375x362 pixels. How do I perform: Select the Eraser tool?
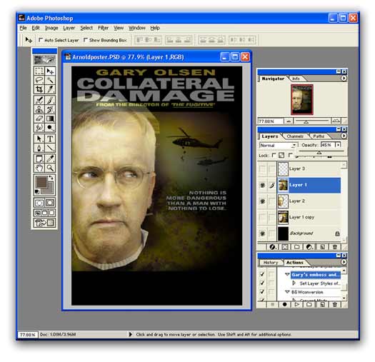pos(39,119)
